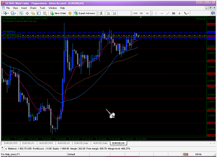Open the Insert menu
217x157 pixels.
point(24,8)
